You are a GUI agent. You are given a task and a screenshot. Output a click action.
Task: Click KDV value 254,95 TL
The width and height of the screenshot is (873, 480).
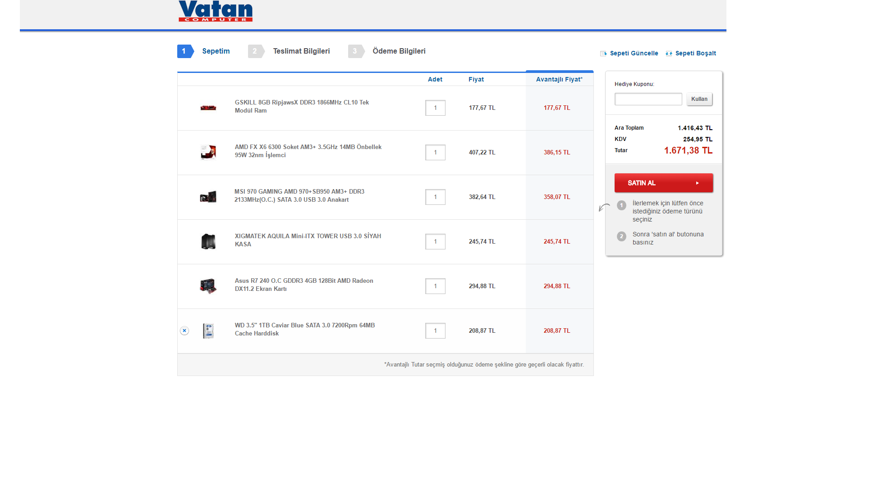point(698,139)
